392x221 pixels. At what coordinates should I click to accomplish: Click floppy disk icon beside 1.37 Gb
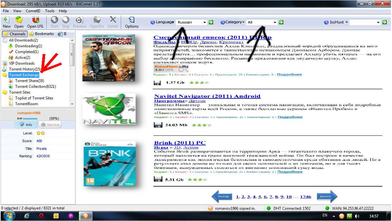click(x=158, y=83)
